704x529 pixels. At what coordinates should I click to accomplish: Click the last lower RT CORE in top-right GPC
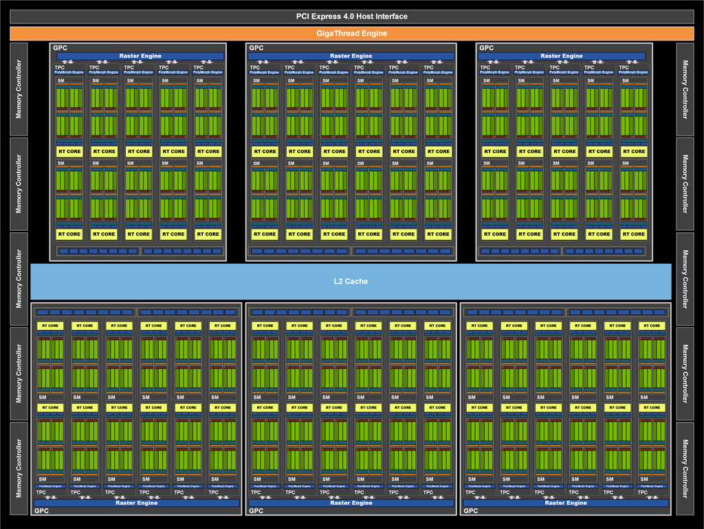click(633, 234)
